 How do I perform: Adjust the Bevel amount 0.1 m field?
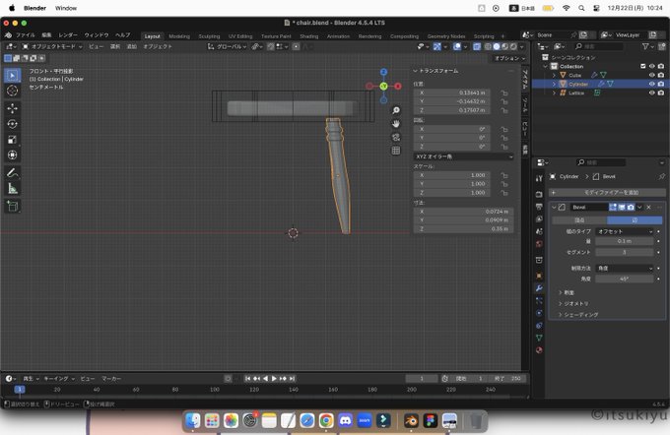625,241
